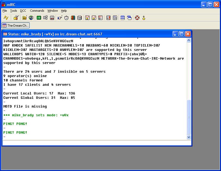Tile windows using toolbar icon

[123, 18]
